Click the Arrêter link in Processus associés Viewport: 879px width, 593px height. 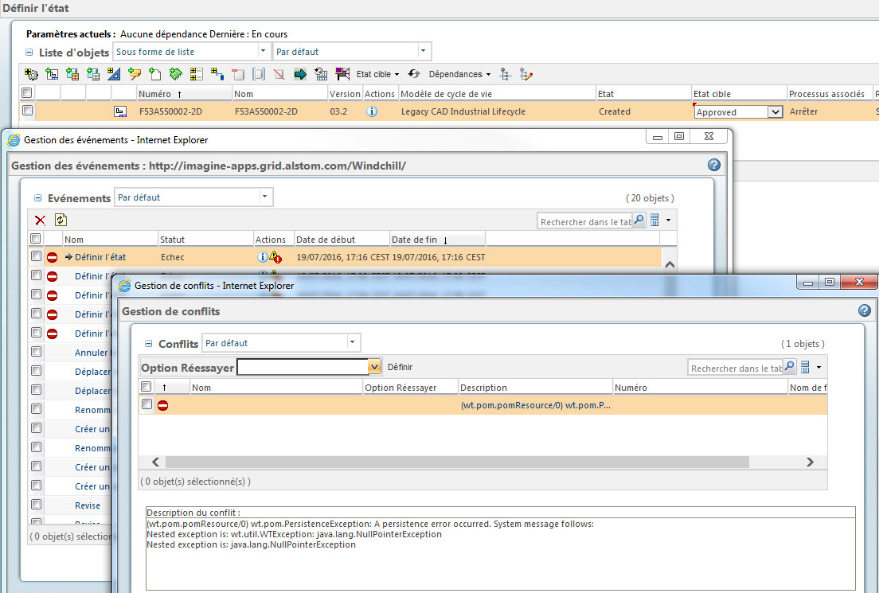(803, 111)
